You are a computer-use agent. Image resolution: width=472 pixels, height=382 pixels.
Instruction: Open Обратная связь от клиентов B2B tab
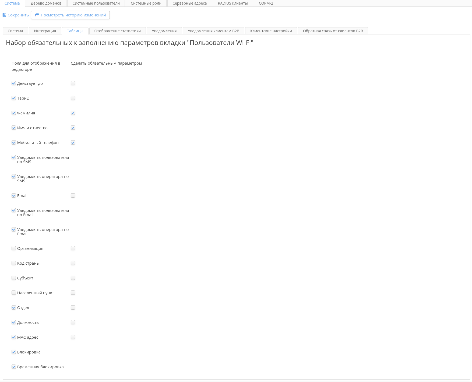click(x=333, y=31)
